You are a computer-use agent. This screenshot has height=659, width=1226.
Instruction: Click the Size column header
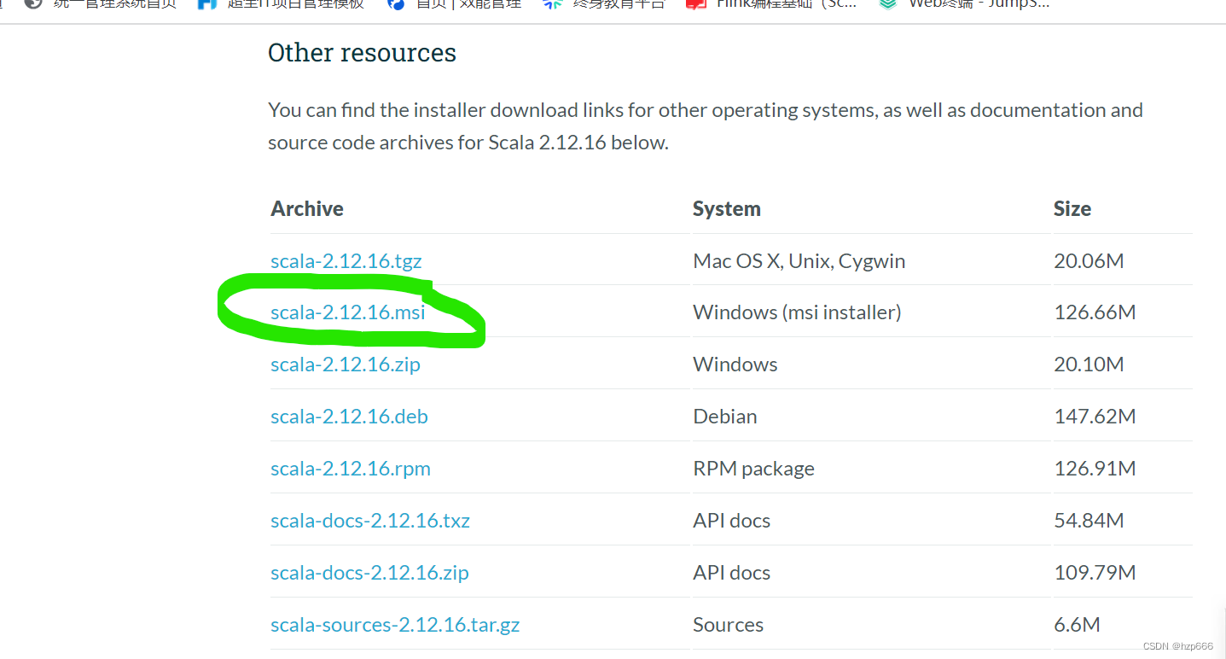pyautogui.click(x=1072, y=209)
